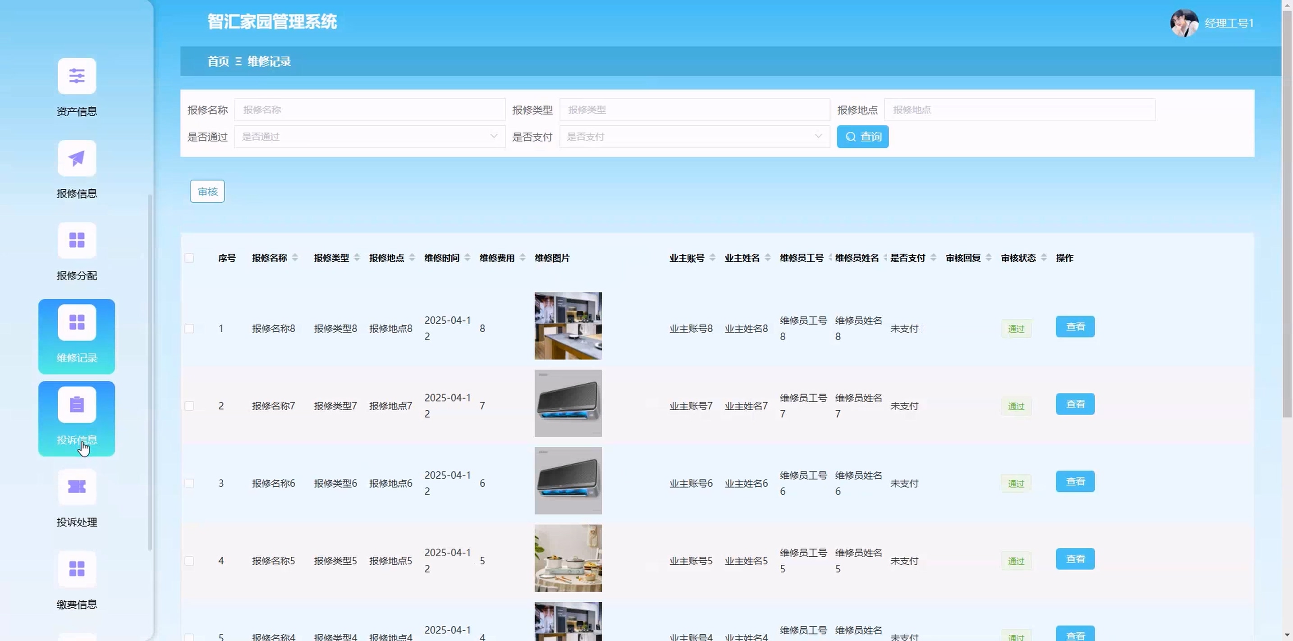Expand the 是否支付 dropdown
The image size is (1293, 641).
(694, 137)
